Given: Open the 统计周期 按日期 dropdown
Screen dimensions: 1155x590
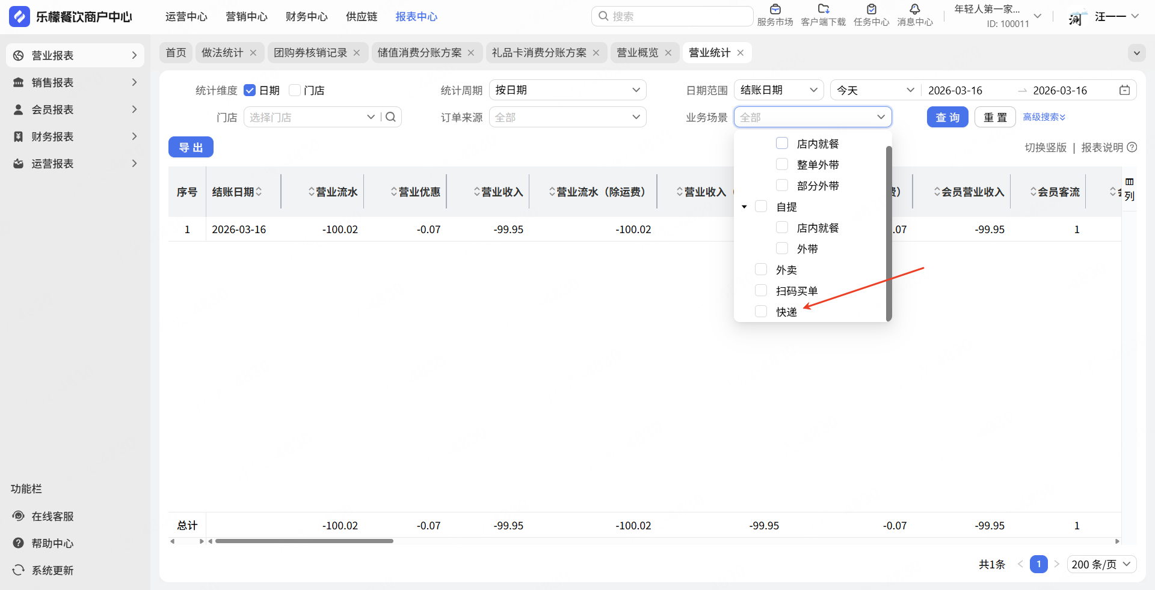Looking at the screenshot, I should click(x=567, y=90).
